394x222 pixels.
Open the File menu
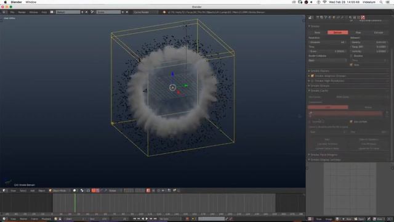12,12
